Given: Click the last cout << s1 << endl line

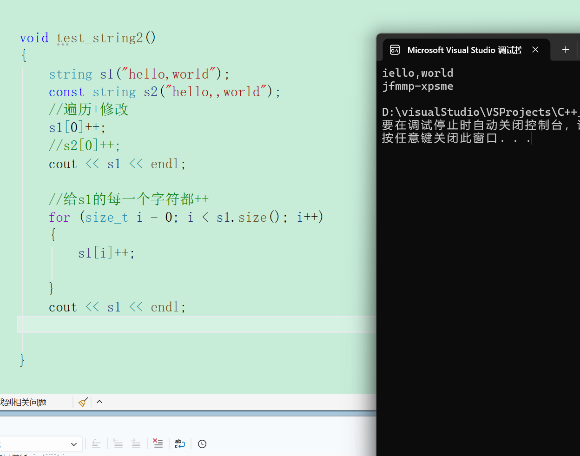Looking at the screenshot, I should click(x=117, y=307).
